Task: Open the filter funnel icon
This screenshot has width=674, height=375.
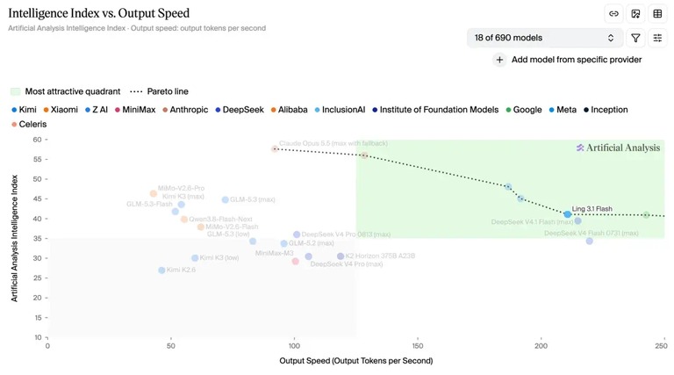Action: pos(635,38)
